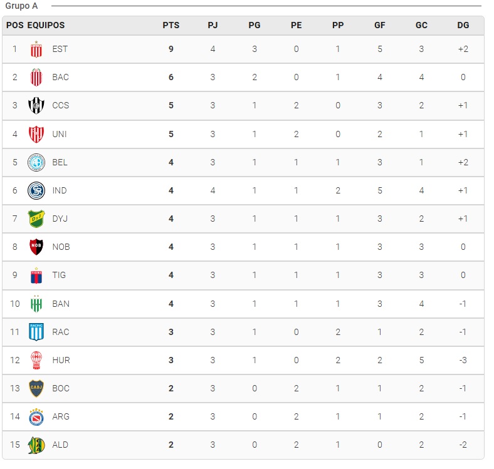The width and height of the screenshot is (494, 469).
Task: Sort table by PTS column header
Action: coord(171,26)
